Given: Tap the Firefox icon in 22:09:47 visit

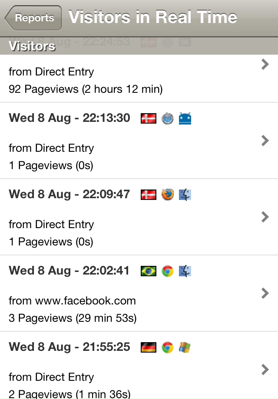Looking at the screenshot, I should click(x=167, y=195).
